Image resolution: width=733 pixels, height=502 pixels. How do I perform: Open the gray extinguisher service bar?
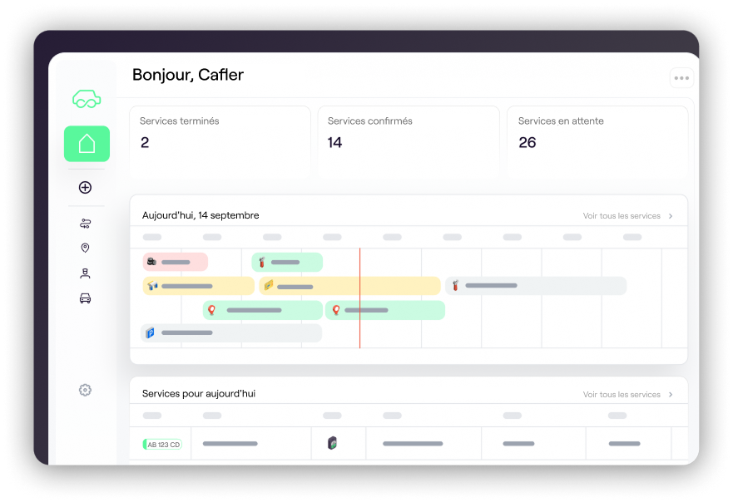(x=536, y=286)
